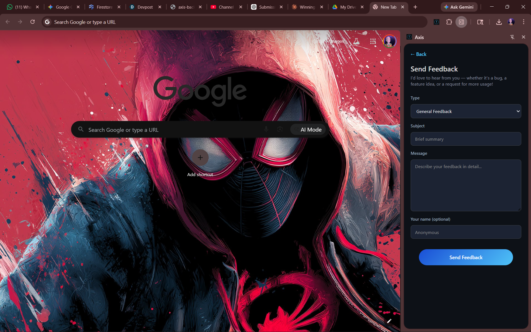Open the Google account avatar on page

point(389,41)
